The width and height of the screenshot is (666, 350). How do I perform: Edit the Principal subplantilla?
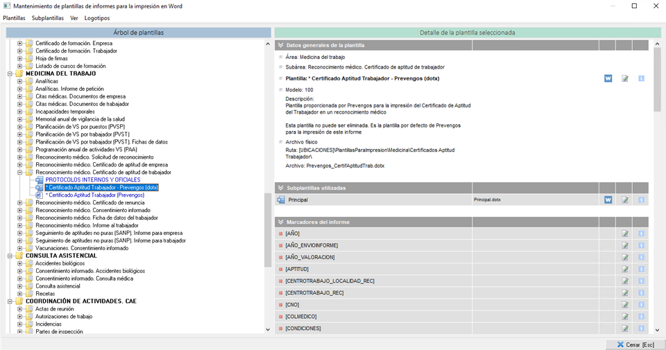pyautogui.click(x=625, y=200)
